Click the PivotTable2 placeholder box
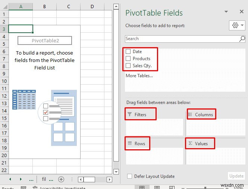 [45, 40]
